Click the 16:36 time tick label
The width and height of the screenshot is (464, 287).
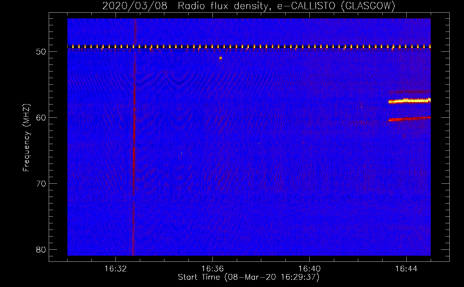tap(212, 269)
